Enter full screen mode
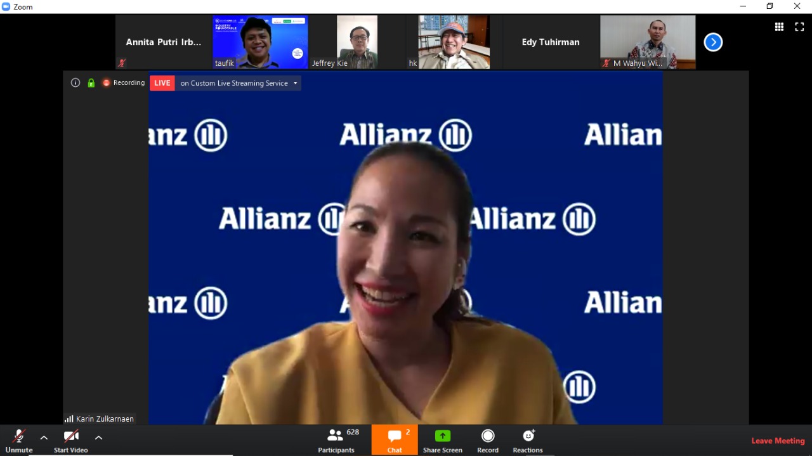 click(x=799, y=27)
